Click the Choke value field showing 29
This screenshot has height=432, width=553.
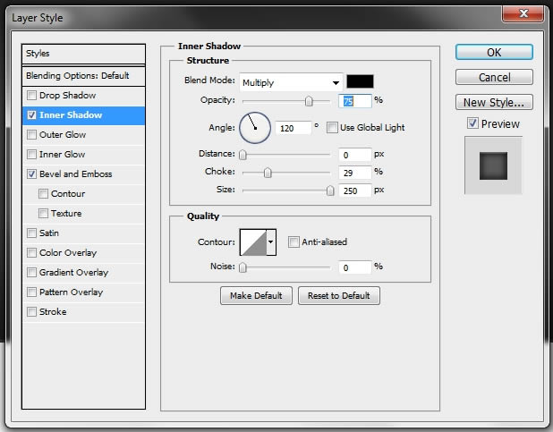tap(355, 173)
